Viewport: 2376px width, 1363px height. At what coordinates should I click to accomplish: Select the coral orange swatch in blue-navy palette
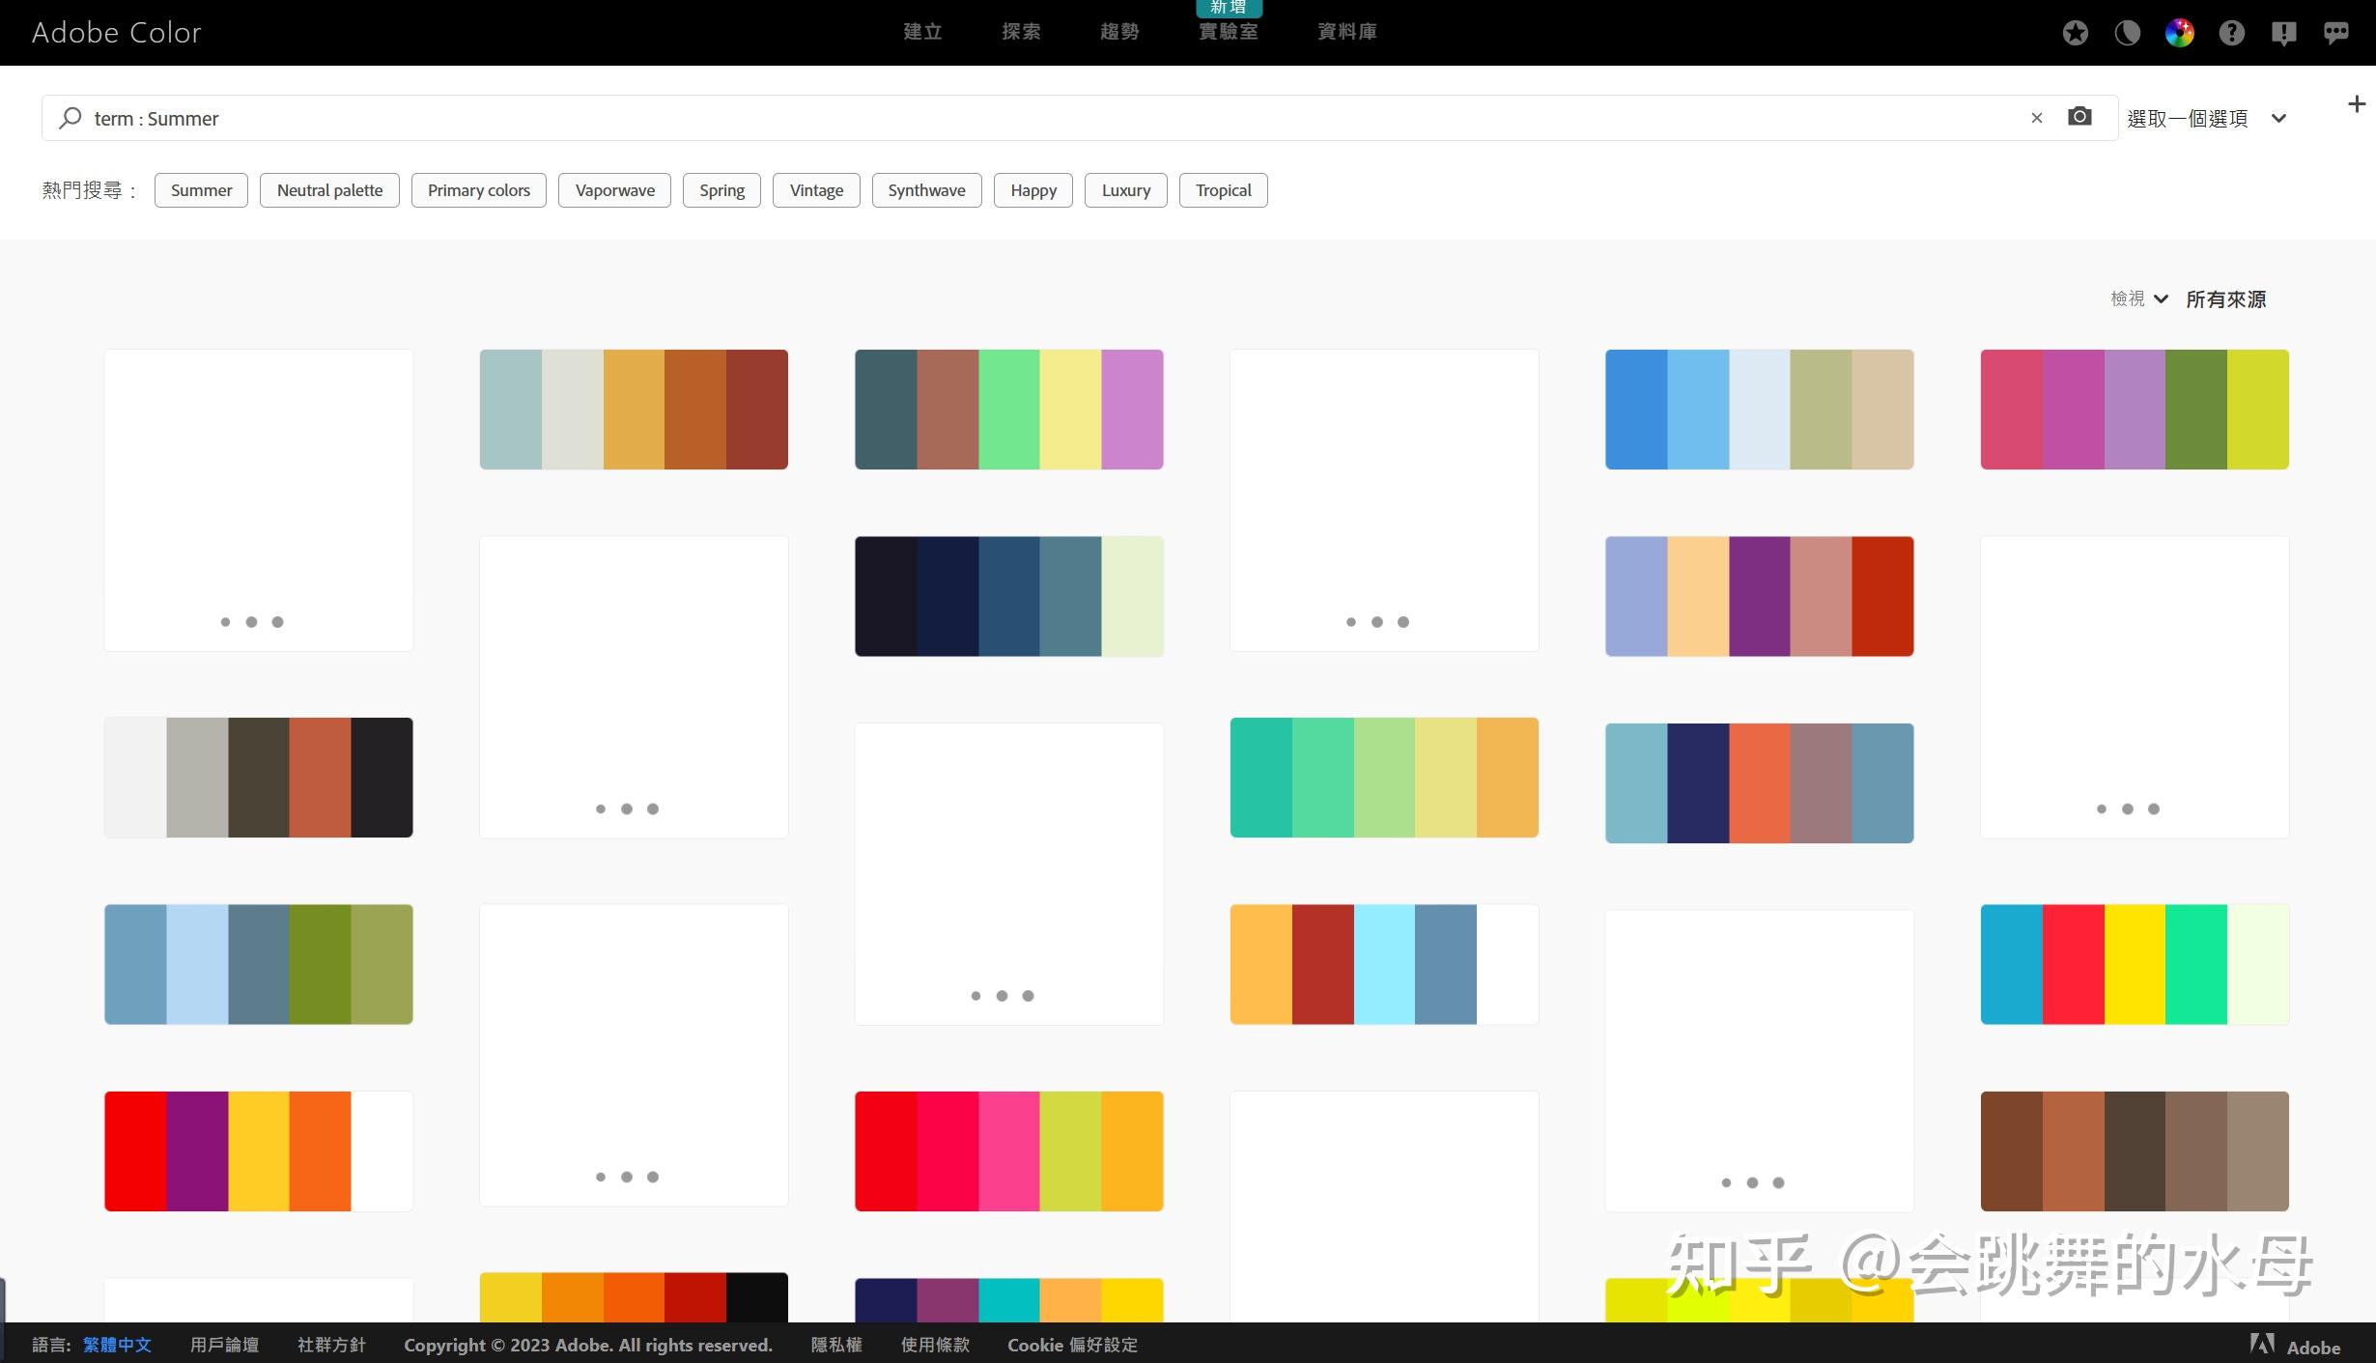(x=1759, y=782)
